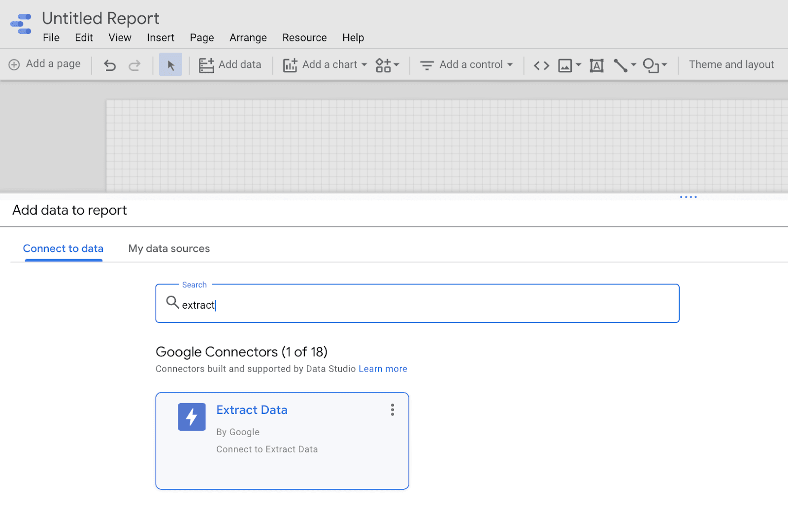Select the text box tool
This screenshot has height=507, width=788.
596,64
